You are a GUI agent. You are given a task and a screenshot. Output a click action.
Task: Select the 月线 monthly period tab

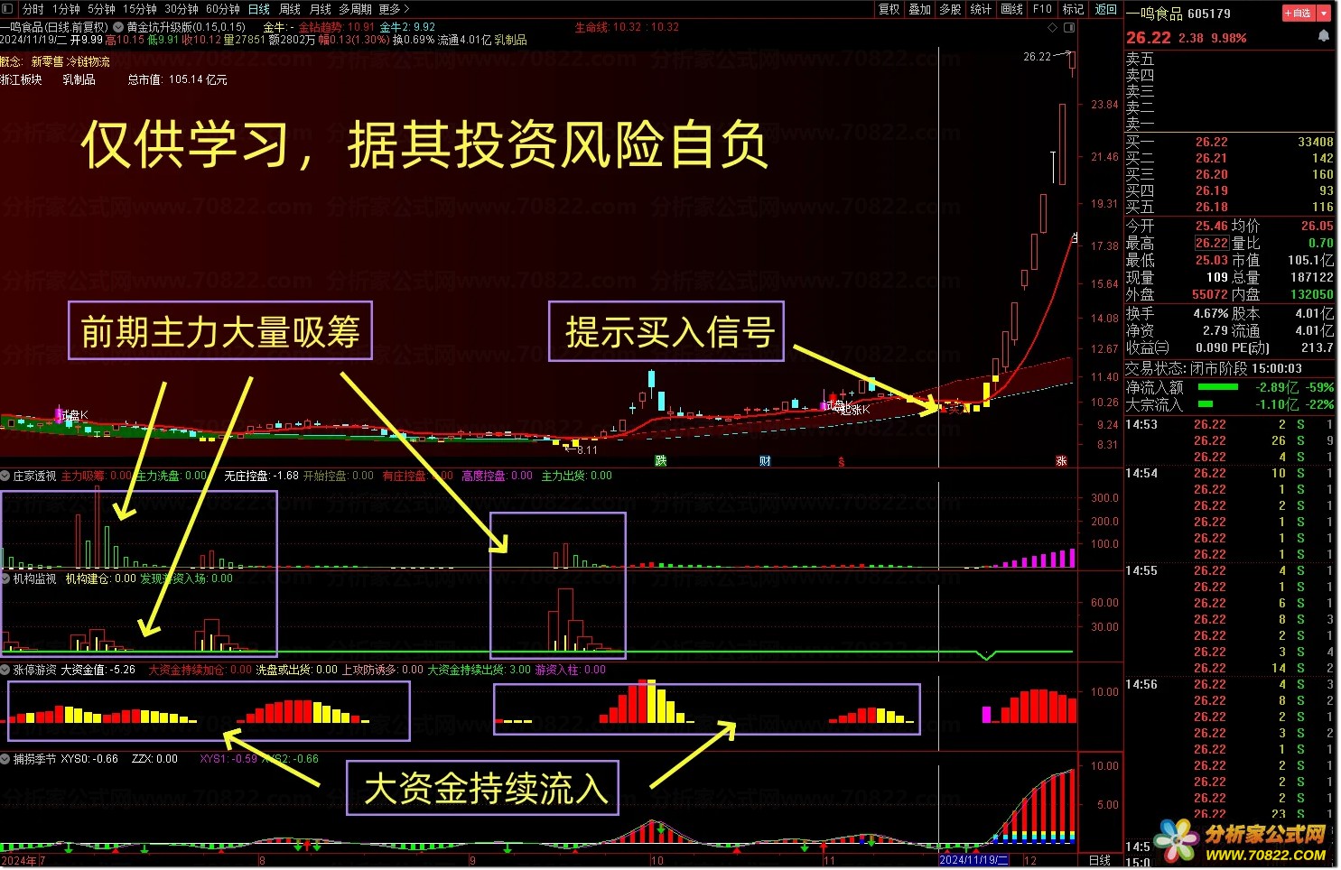coord(321,9)
